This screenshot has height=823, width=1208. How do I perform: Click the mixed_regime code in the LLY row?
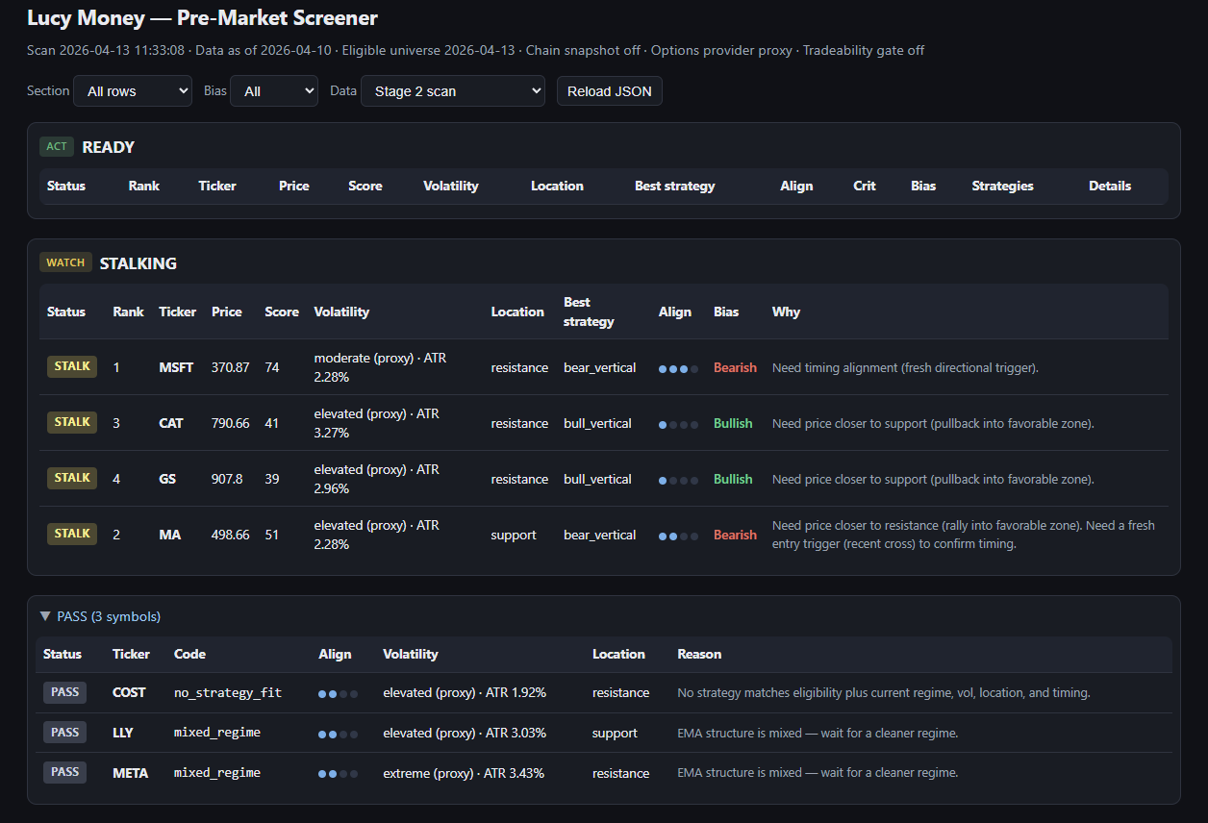pos(217,733)
